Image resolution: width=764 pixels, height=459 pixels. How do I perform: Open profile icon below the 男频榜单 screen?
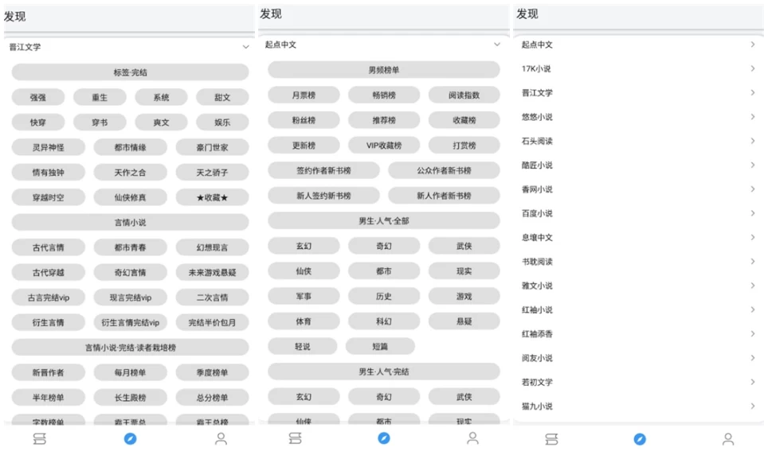pyautogui.click(x=472, y=438)
